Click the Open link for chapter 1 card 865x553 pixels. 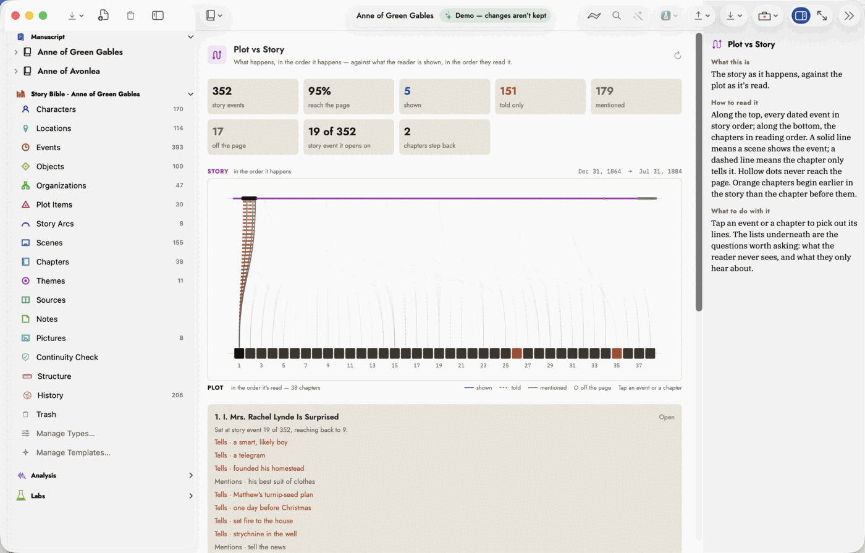666,417
